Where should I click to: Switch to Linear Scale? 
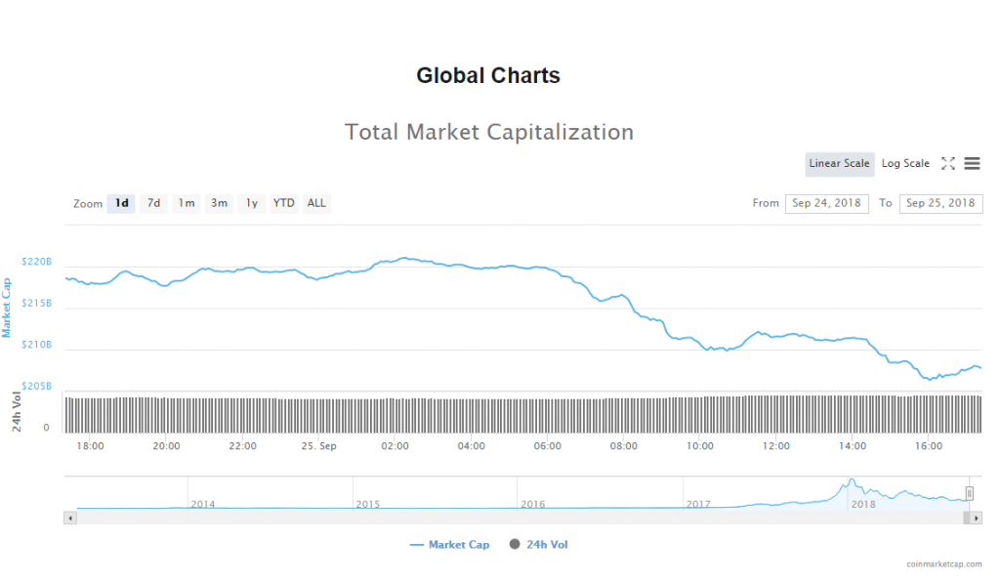pyautogui.click(x=839, y=164)
